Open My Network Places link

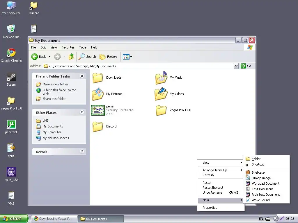pos(56,138)
